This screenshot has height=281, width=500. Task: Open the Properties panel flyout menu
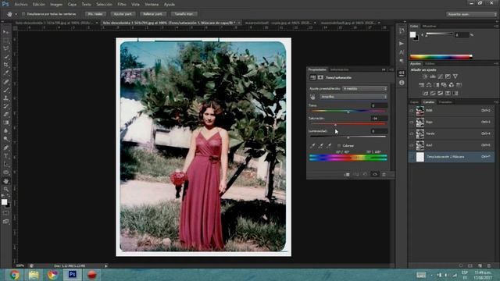pyautogui.click(x=391, y=69)
